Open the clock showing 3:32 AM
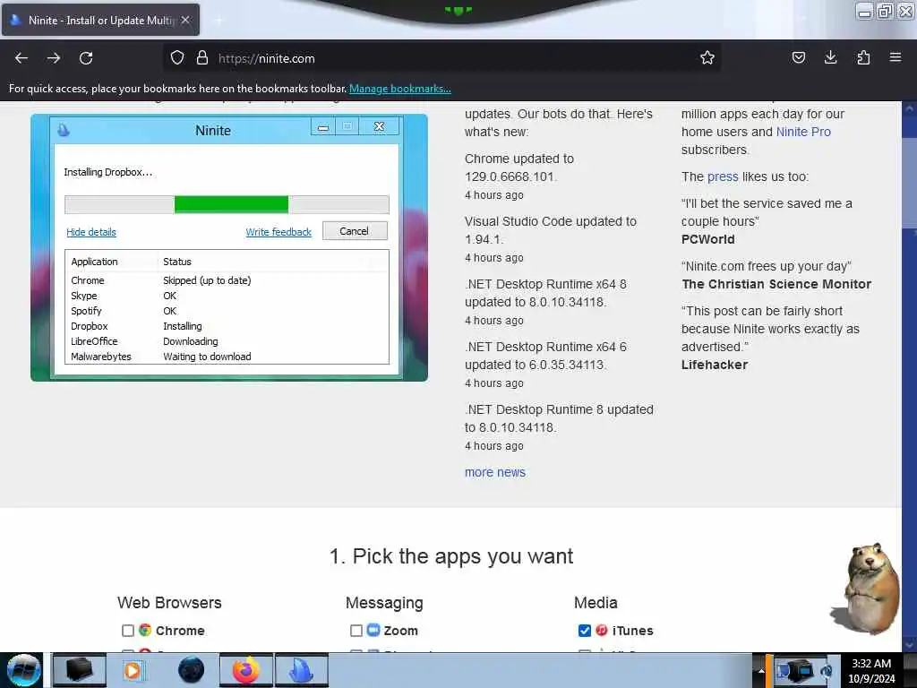The height and width of the screenshot is (688, 917). click(x=871, y=671)
